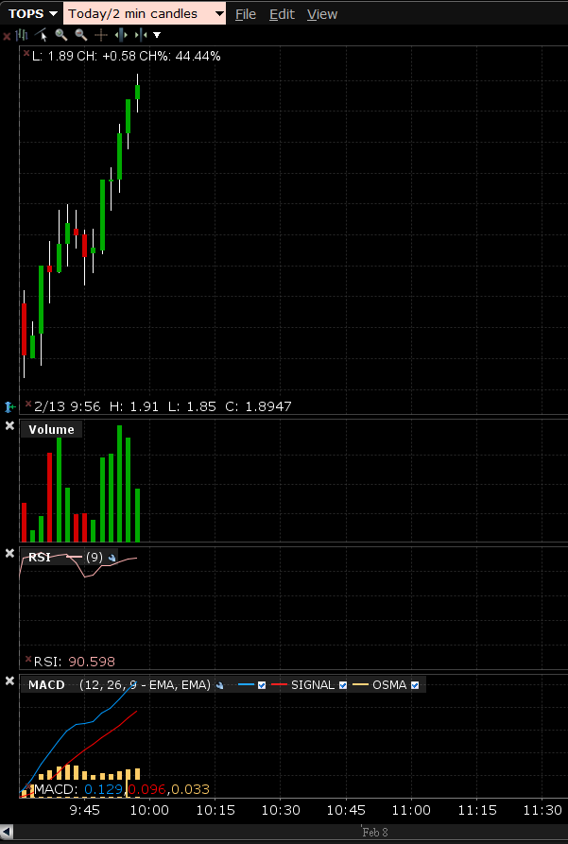Image resolution: width=568 pixels, height=844 pixels.
Task: Click the zoom out magnifier icon
Action: point(81,35)
